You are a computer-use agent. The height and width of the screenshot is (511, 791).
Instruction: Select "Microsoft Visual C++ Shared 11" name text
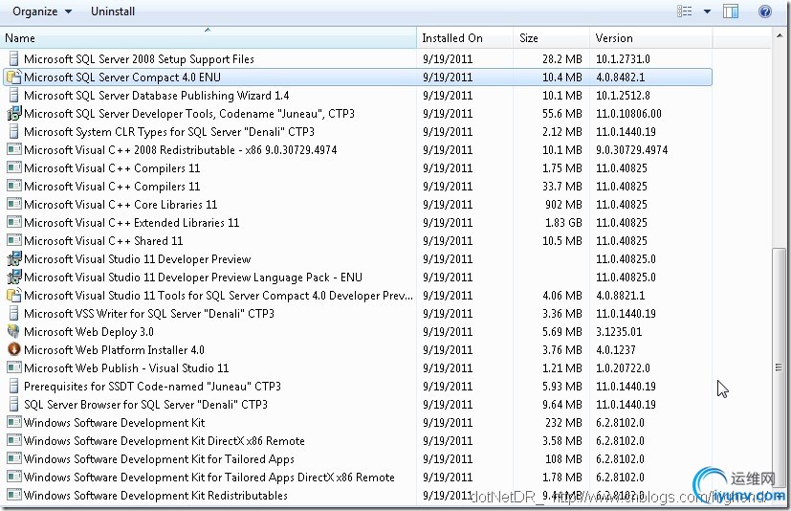coord(103,241)
